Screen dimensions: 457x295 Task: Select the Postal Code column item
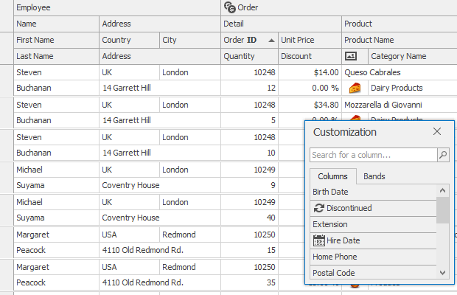pos(373,273)
